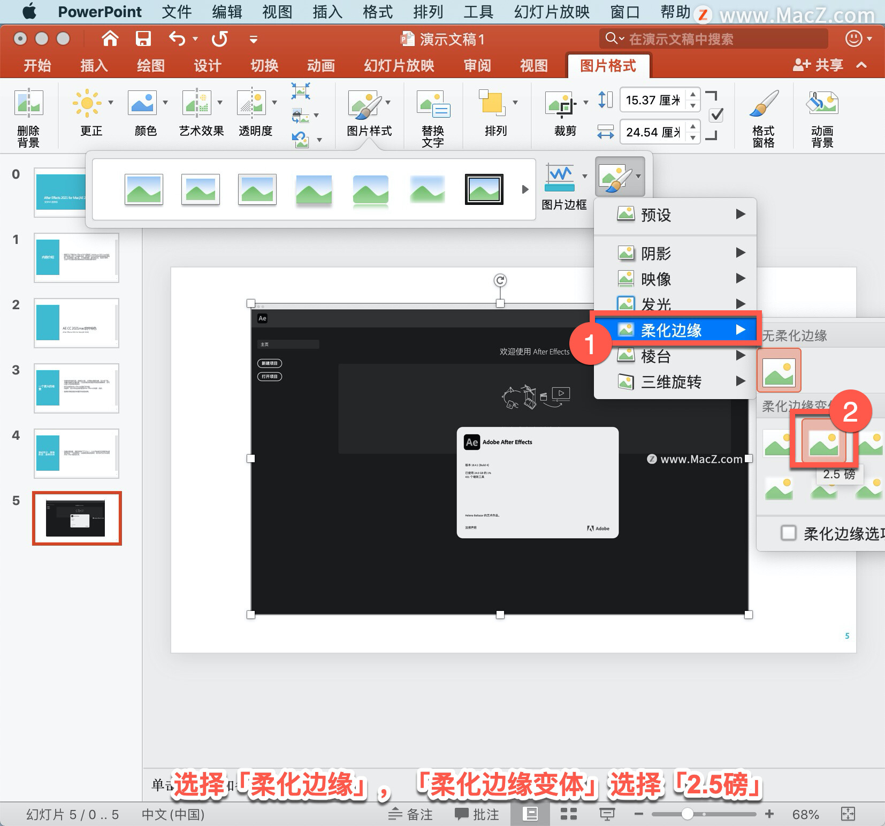Click the Remove Background (删除背景) icon
Screen dimensions: 885x826
(28, 103)
